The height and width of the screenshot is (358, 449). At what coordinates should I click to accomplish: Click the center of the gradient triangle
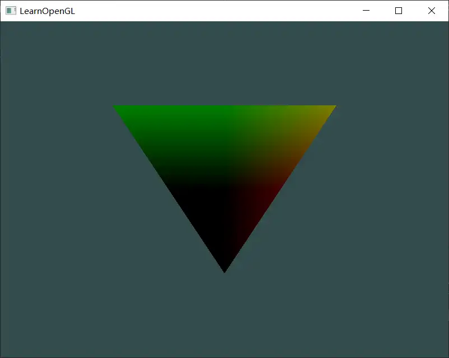coord(225,162)
